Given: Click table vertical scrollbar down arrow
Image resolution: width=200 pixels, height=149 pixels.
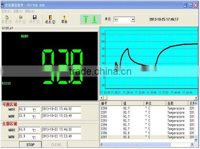Looking at the screenshot, I should pos(196,140).
